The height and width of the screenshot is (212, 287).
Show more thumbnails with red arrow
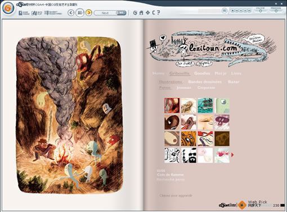click(x=232, y=155)
